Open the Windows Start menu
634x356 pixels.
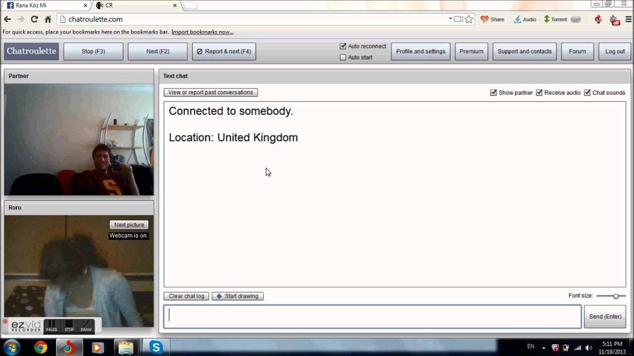pos(11,348)
